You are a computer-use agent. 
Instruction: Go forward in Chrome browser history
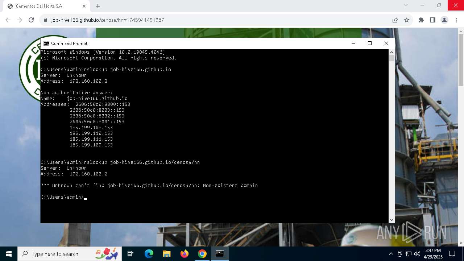20,20
